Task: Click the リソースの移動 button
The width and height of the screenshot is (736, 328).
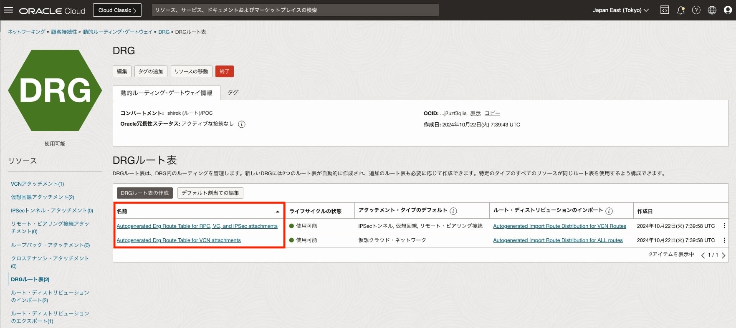Action: tap(191, 71)
